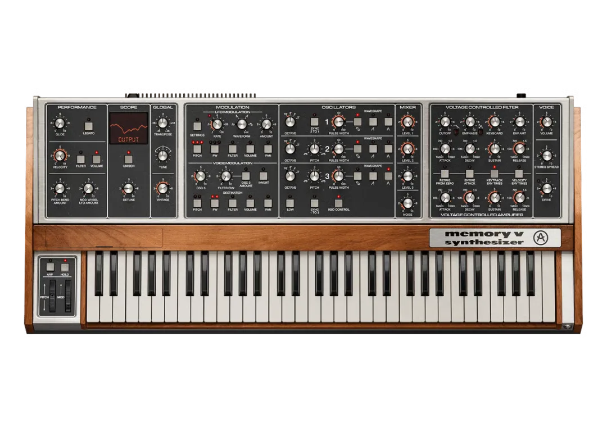Image resolution: width=607 pixels, height=423 pixels.
Task: Toggle Velocity Env Times button
Action: pyautogui.click(x=519, y=174)
